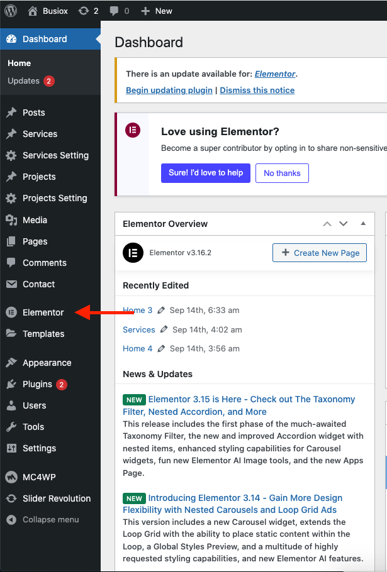Toggle the Elementor Overview panel collapse triangle

363,224
